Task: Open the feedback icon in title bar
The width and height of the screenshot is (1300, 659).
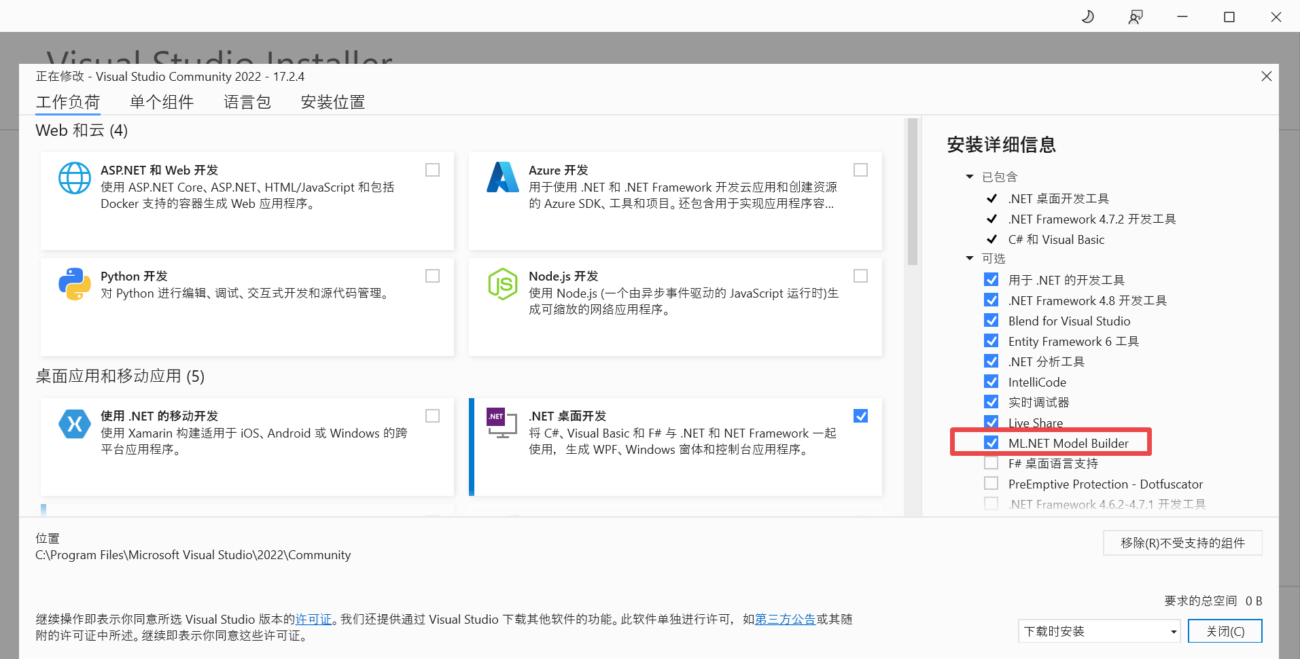Action: click(1135, 17)
